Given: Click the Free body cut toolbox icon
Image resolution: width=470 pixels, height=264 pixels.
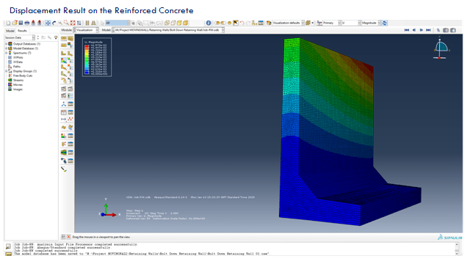Looking at the screenshot, I should [x=64, y=144].
